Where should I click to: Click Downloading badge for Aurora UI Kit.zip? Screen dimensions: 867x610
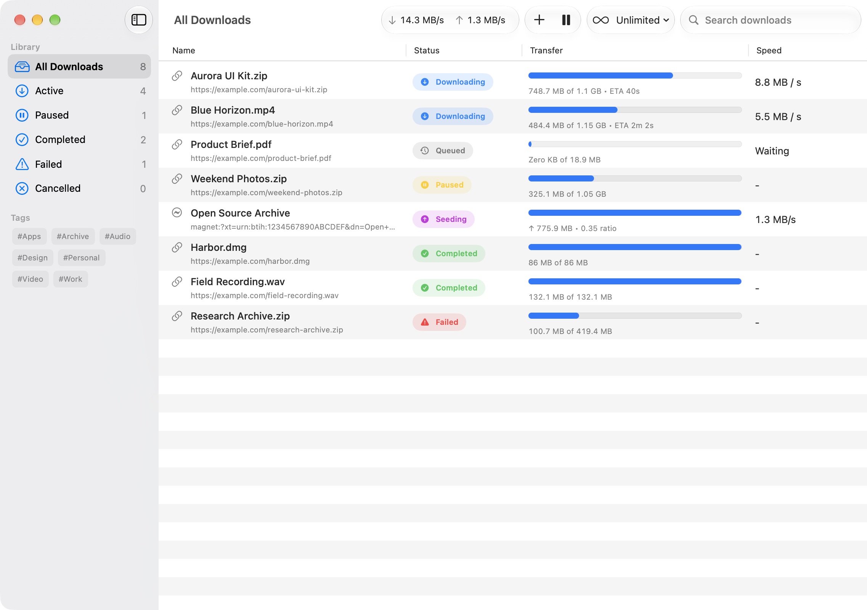point(453,82)
